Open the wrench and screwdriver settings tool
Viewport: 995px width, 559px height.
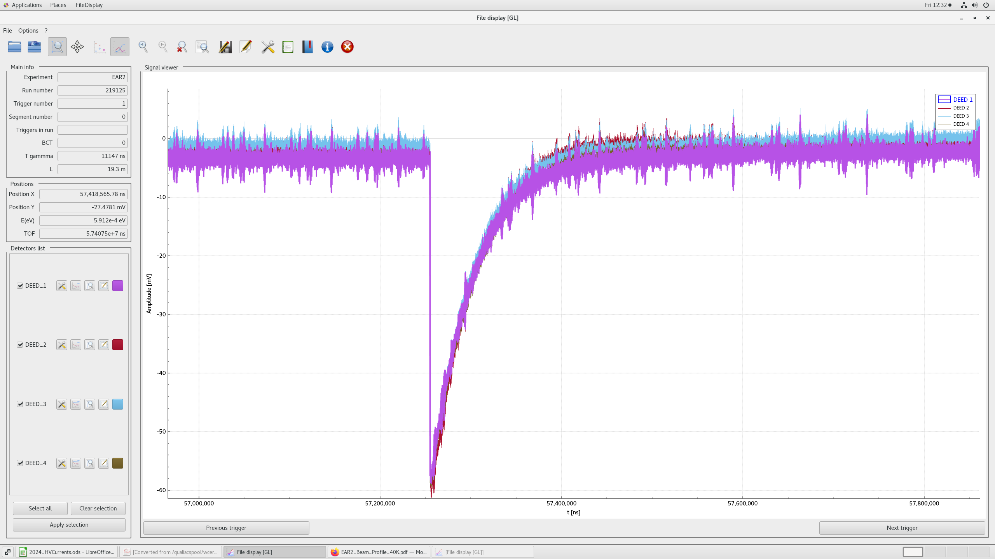268,47
